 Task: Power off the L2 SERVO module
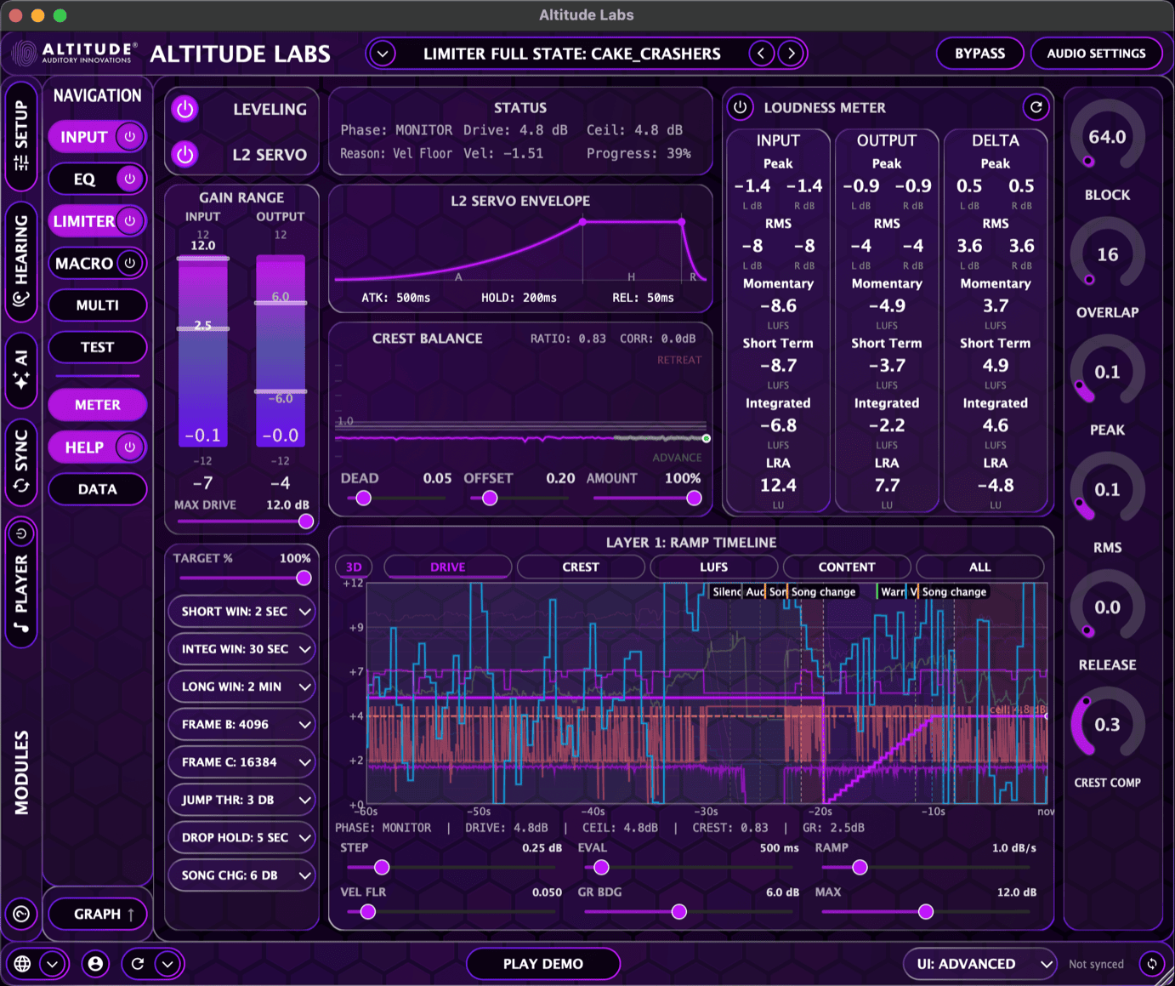[184, 155]
